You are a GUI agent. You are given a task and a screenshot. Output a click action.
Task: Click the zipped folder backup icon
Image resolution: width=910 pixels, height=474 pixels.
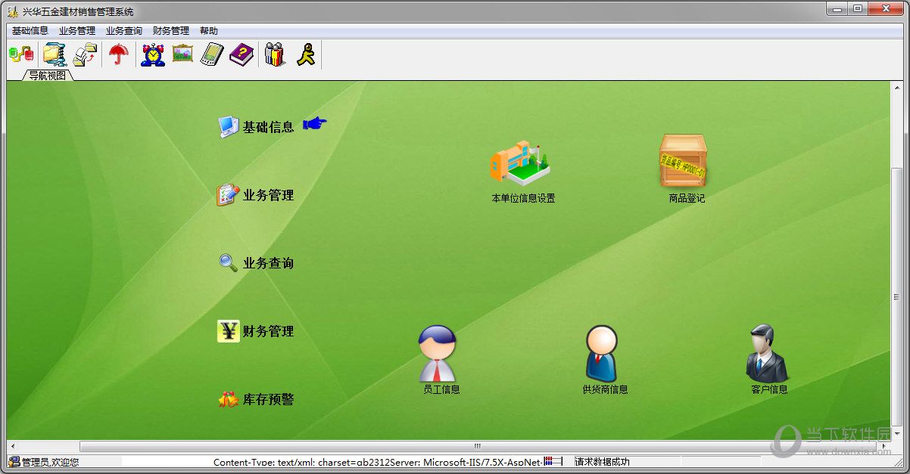(x=55, y=54)
